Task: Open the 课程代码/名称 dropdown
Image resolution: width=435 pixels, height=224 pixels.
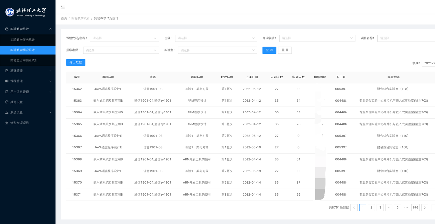Action: (125, 38)
